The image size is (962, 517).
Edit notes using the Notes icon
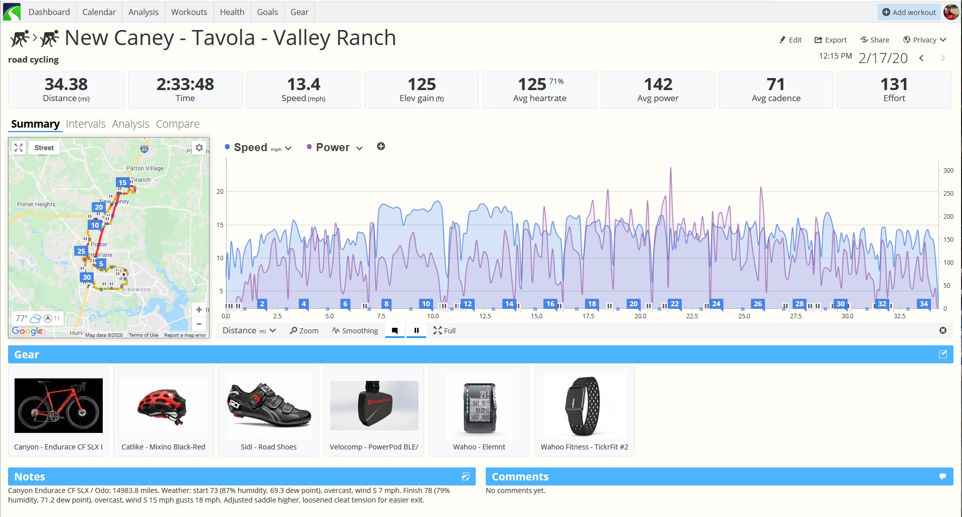click(465, 476)
